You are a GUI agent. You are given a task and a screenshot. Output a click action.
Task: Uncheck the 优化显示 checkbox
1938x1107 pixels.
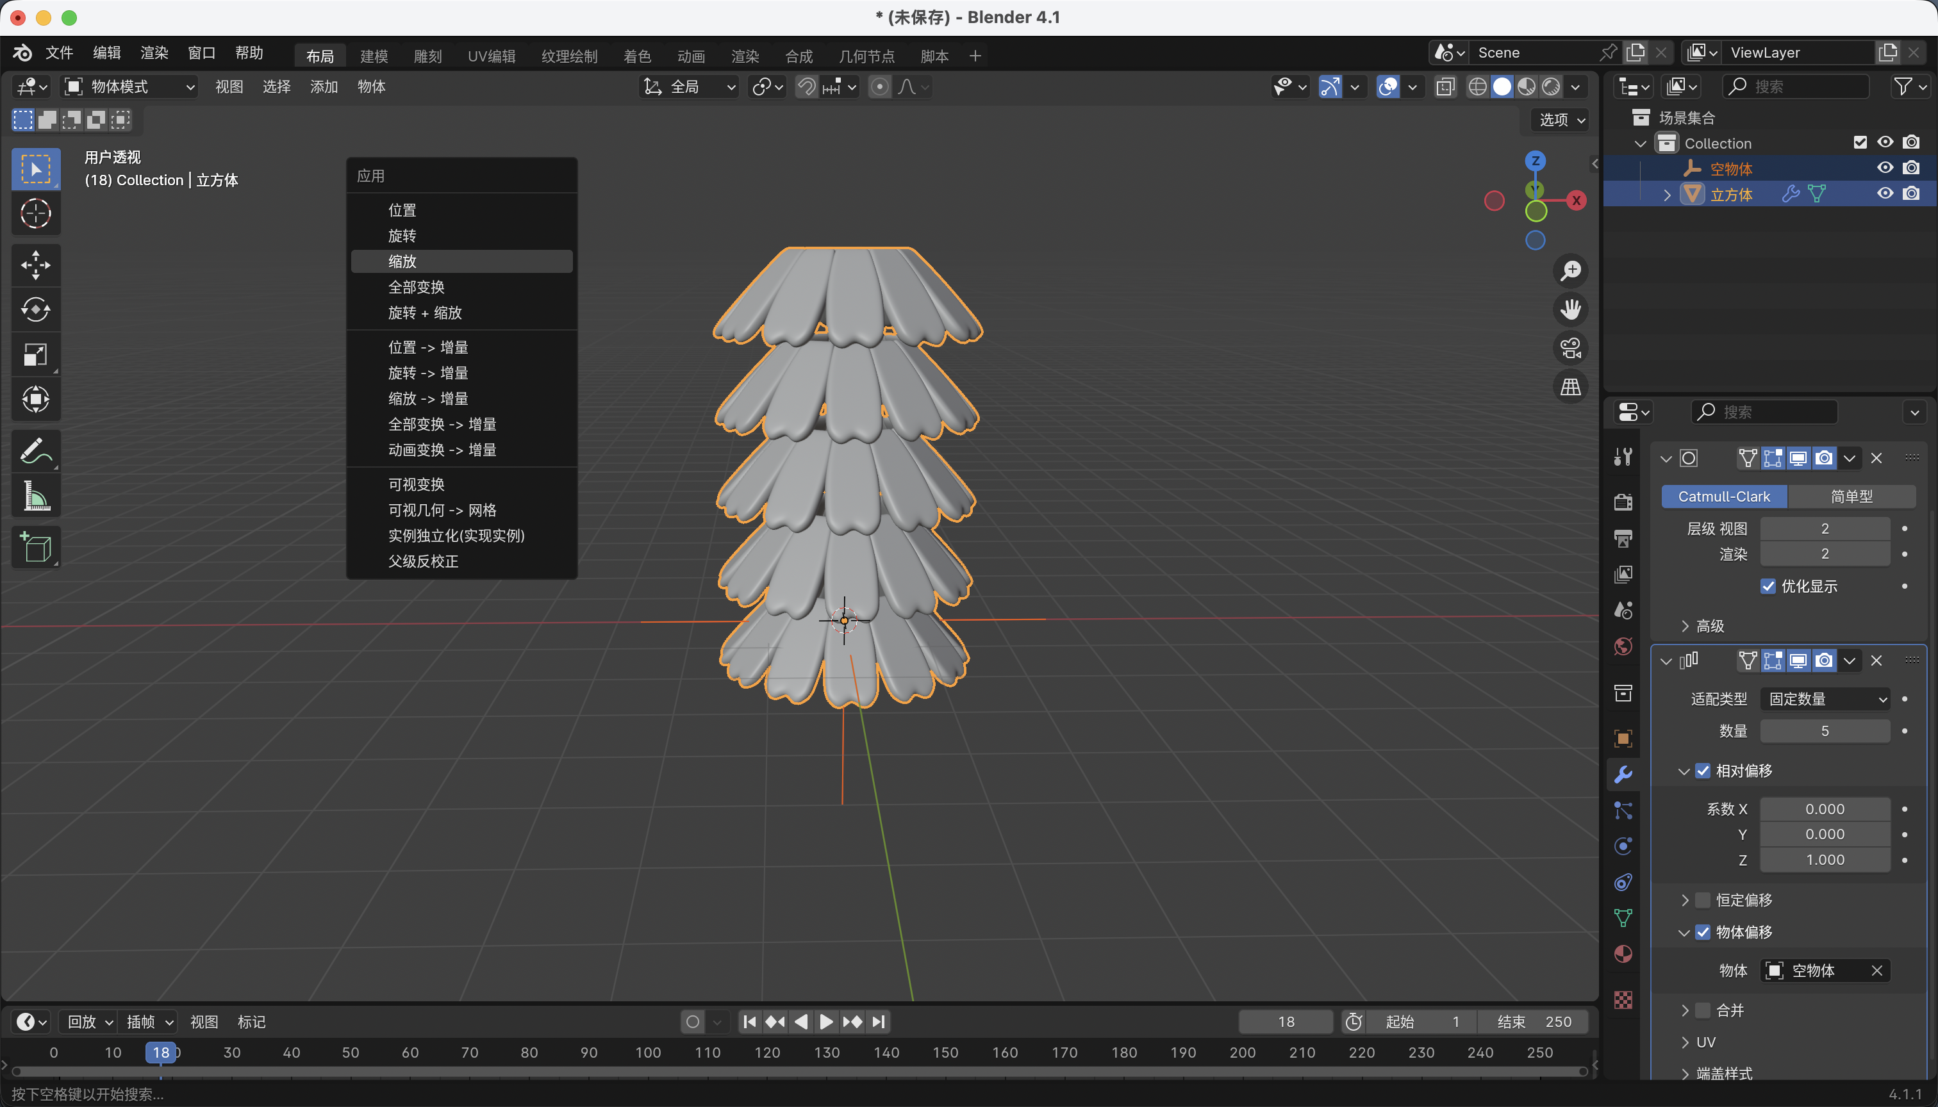tap(1768, 586)
